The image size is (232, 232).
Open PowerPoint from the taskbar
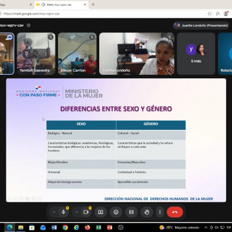tap(110, 227)
